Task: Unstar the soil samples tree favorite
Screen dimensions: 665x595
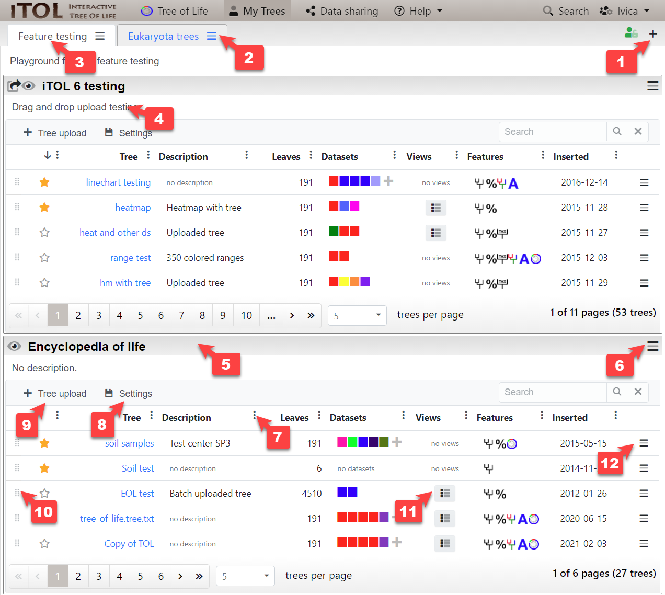Action: coord(44,443)
